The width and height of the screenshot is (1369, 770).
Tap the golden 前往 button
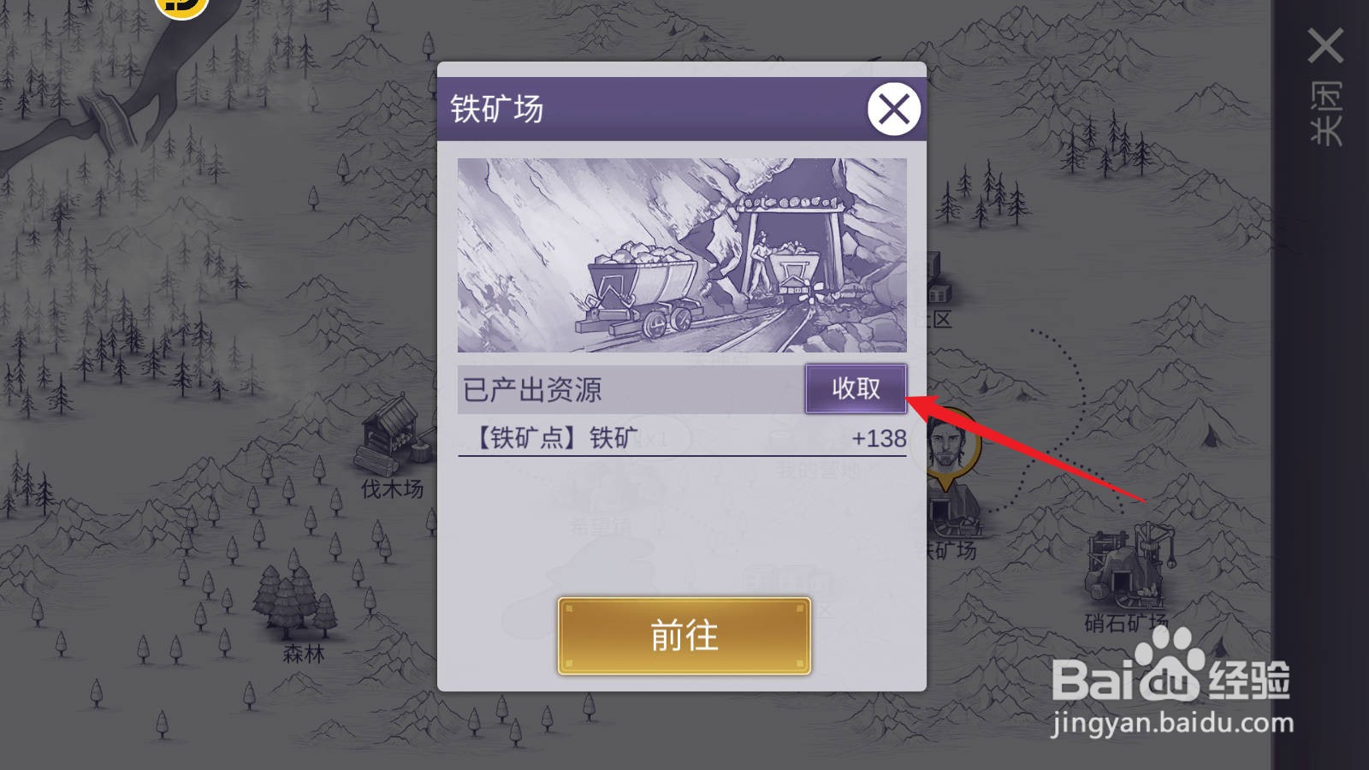(684, 636)
